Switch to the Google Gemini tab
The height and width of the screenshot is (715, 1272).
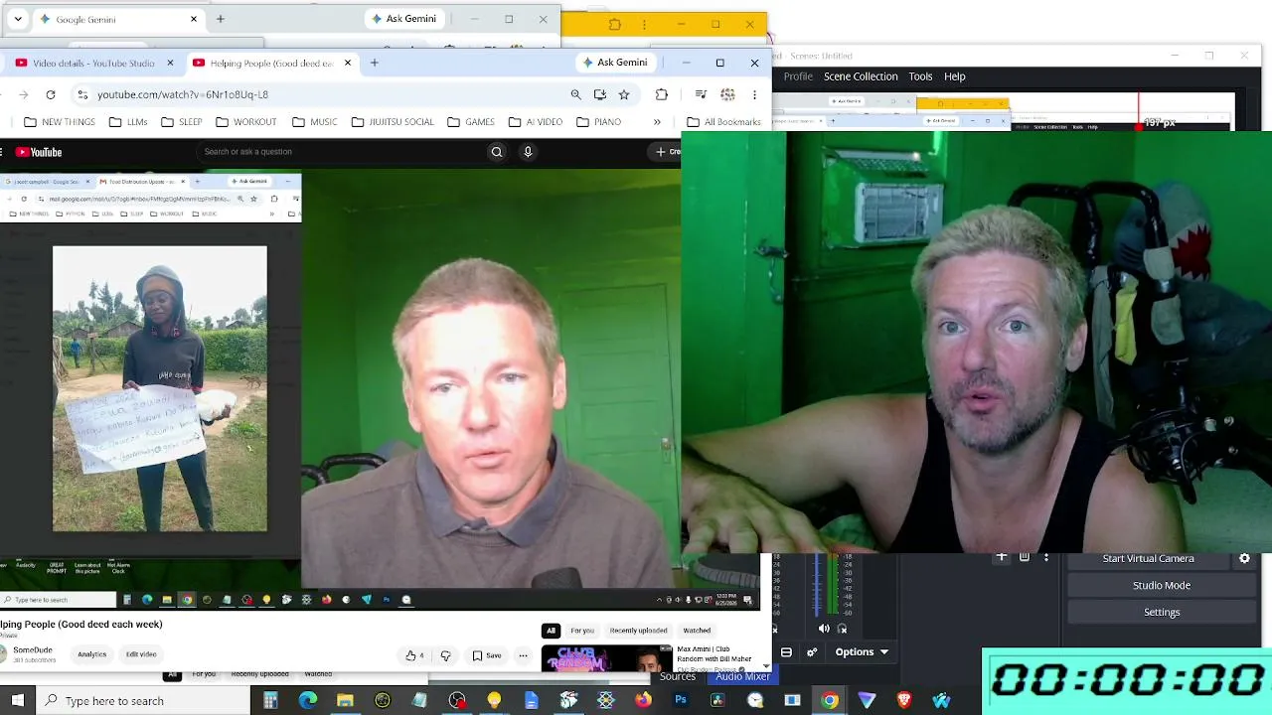(119, 19)
